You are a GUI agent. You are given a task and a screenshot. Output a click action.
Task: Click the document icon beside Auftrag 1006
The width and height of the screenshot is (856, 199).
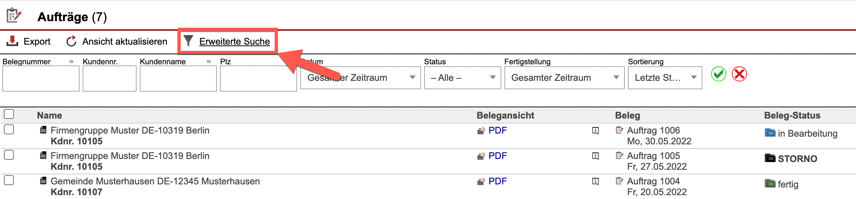click(x=619, y=130)
